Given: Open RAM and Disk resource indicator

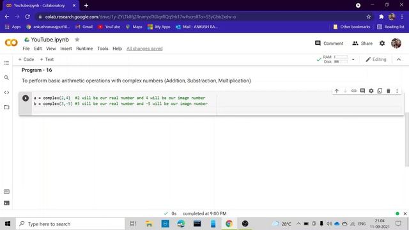Looking at the screenshot, I should [335, 59].
